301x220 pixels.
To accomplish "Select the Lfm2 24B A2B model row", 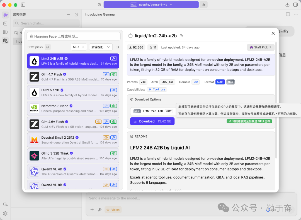I will point(73,61).
